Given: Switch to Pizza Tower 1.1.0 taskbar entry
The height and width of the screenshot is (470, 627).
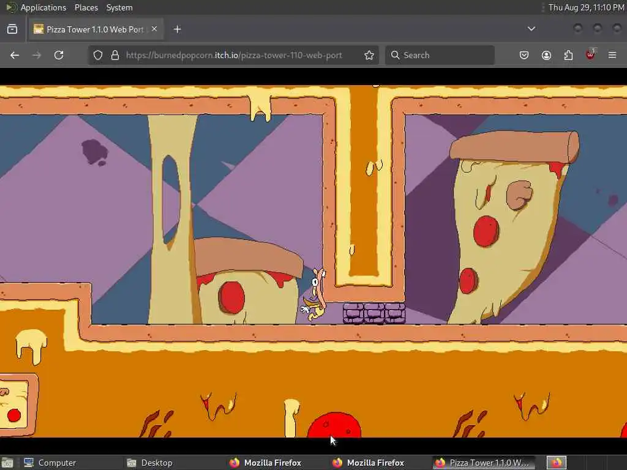Looking at the screenshot, I should (x=483, y=463).
